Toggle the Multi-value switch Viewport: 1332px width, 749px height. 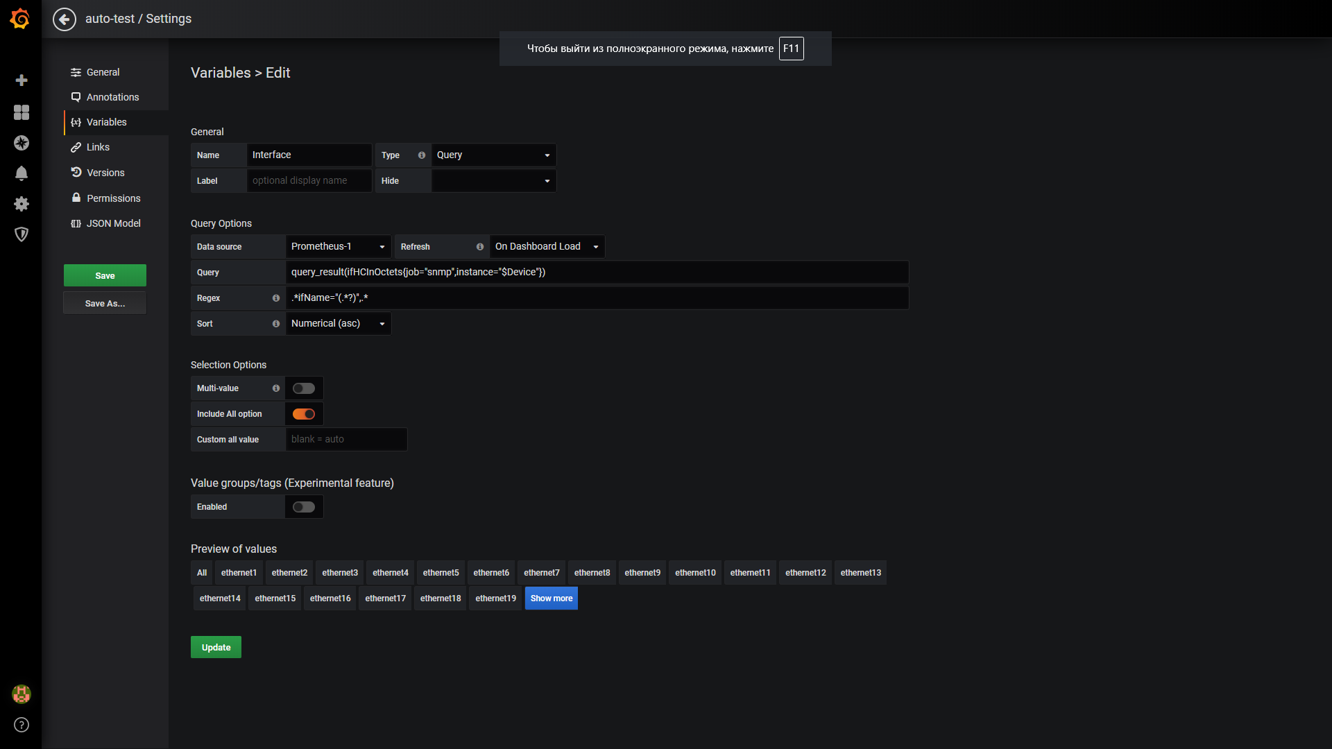click(x=303, y=388)
